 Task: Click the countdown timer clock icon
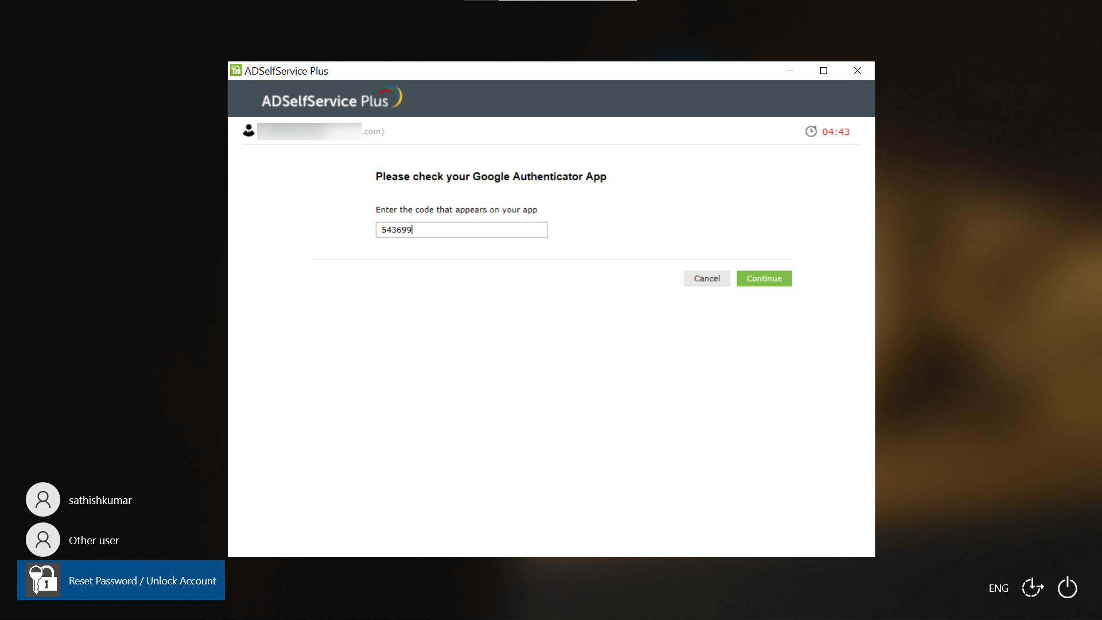coord(810,131)
